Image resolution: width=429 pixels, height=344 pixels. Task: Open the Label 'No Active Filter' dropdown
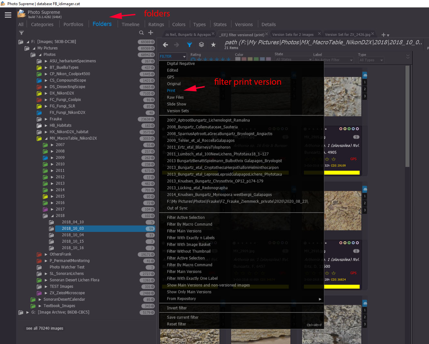tap(334, 60)
